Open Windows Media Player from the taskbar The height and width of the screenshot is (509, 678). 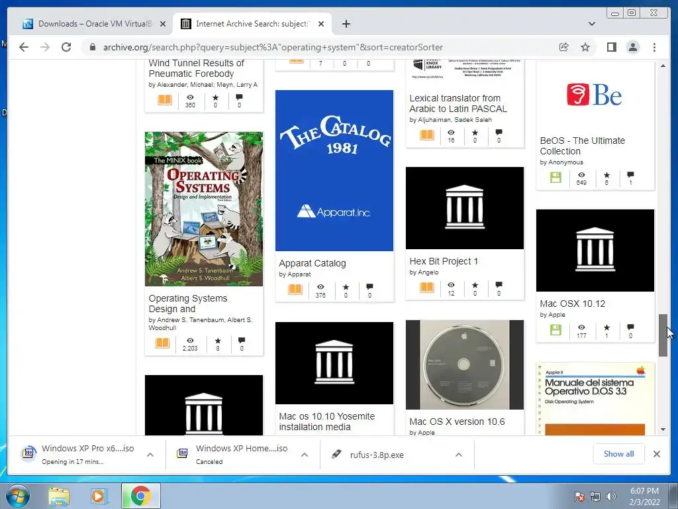[x=99, y=496]
